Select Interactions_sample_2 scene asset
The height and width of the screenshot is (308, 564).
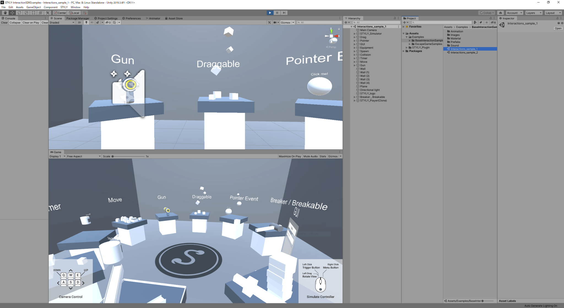pos(464,53)
